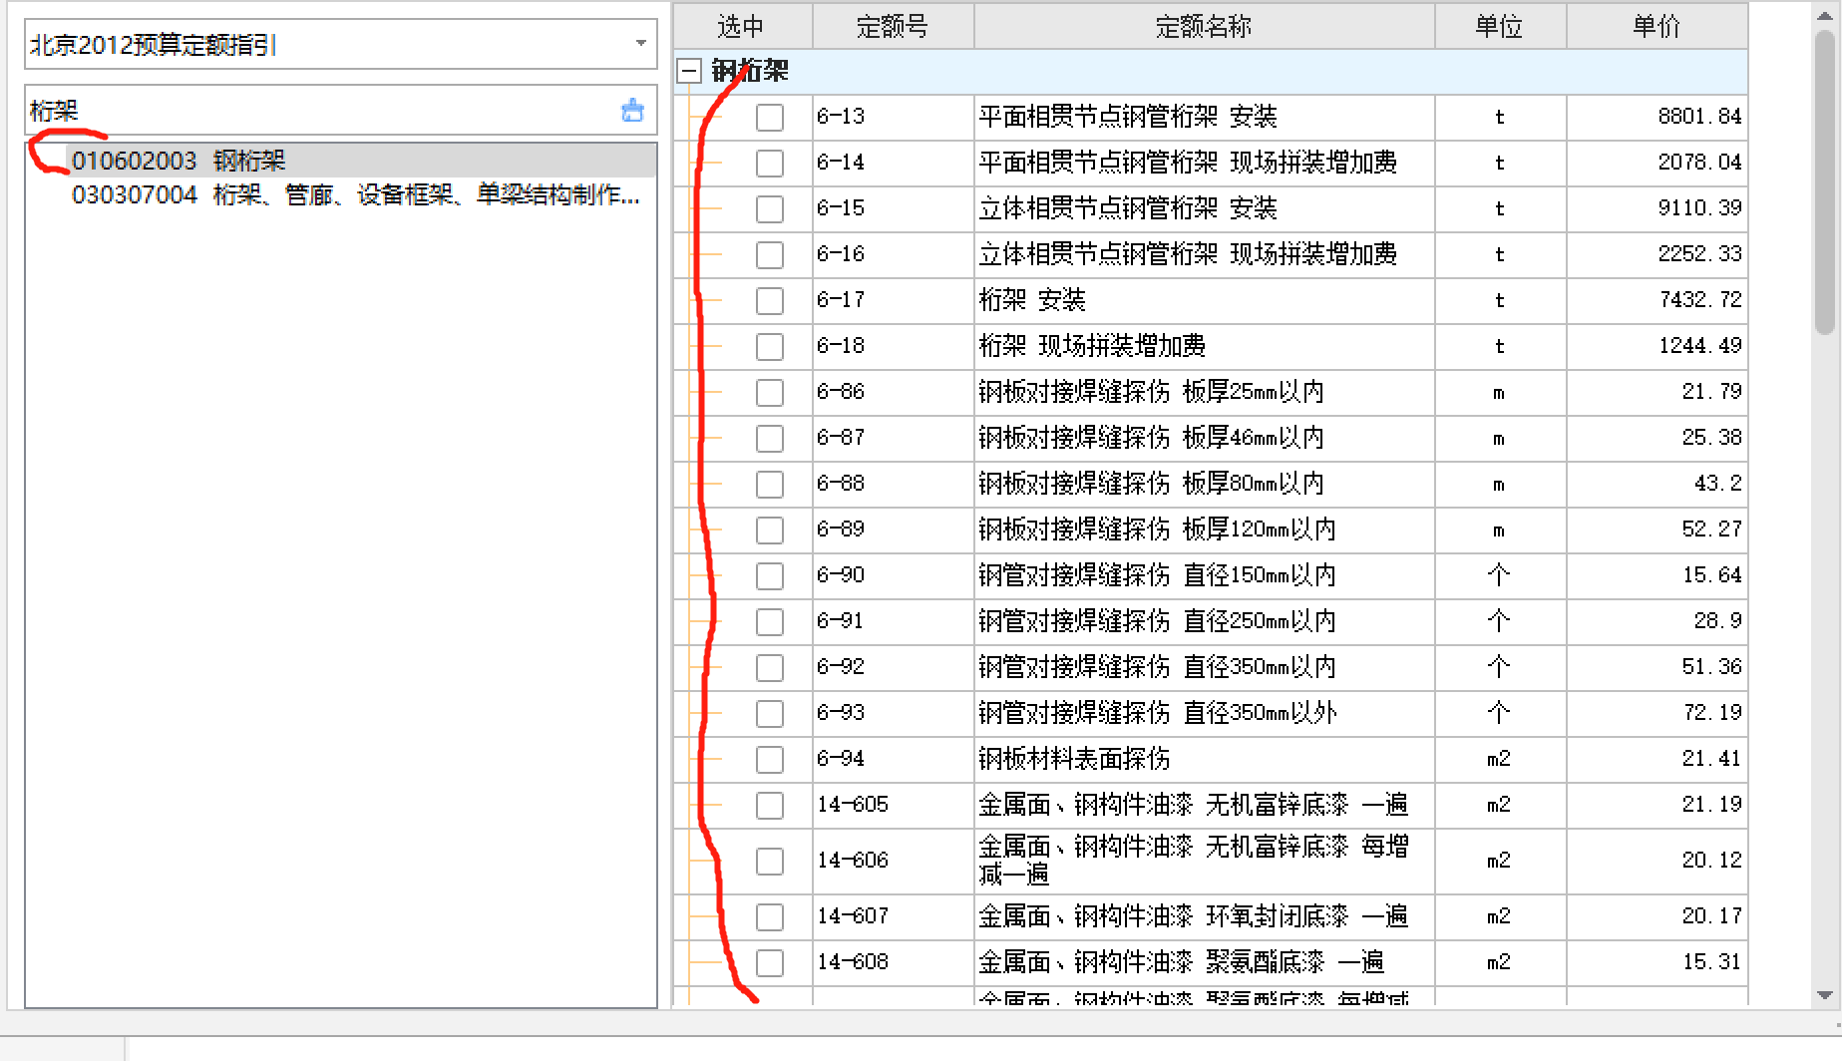Select cell 平面相贯节点钢管桁架 现场拼装增加费
Screen dimensions: 1842x1061
pyautogui.click(x=1204, y=163)
